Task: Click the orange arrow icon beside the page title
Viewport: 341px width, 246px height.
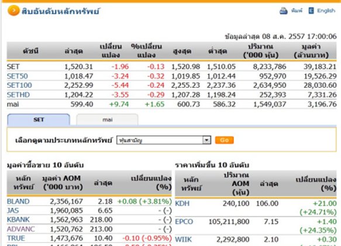Action: (13, 11)
